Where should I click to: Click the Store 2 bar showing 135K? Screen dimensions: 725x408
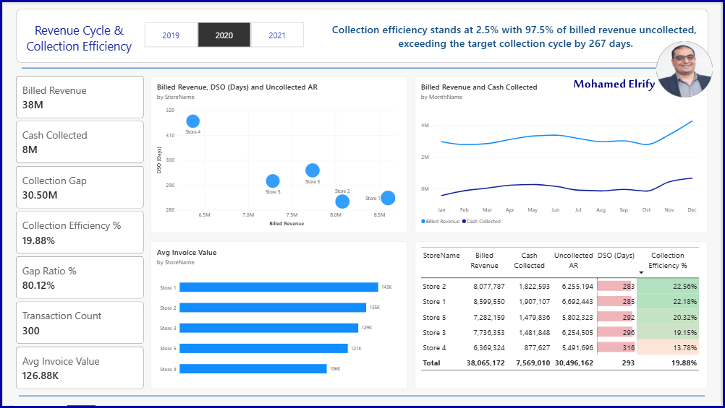click(x=273, y=308)
